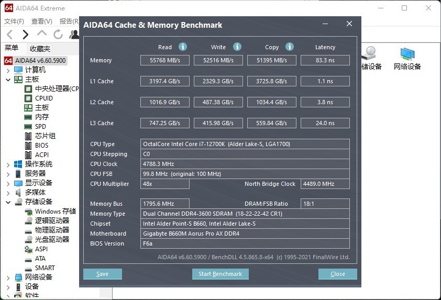Image resolution: width=441 pixels, height=300 pixels.
Task: Collapse the 主板 node
Action: (x=8, y=80)
